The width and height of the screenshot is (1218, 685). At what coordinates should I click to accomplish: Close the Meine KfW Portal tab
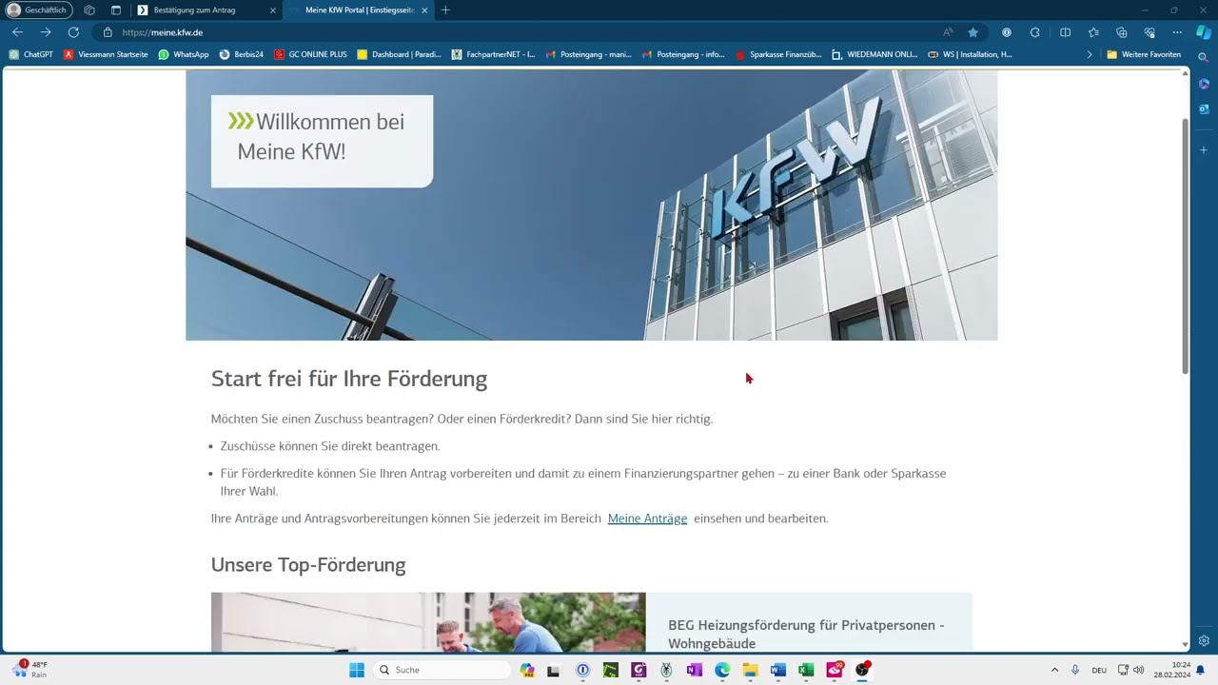pyautogui.click(x=424, y=10)
